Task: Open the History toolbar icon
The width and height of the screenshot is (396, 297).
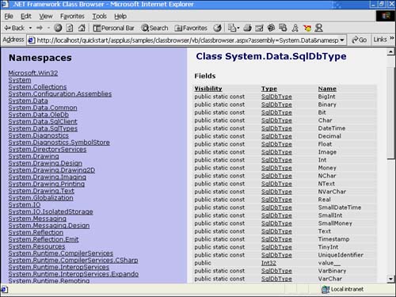Action: click(x=217, y=28)
